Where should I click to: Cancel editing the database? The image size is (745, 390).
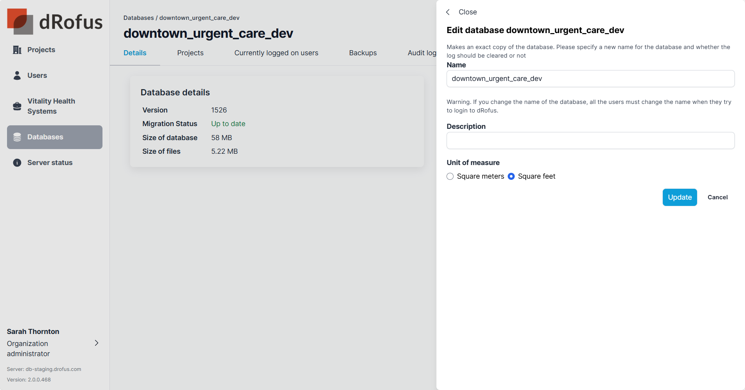pyautogui.click(x=717, y=197)
